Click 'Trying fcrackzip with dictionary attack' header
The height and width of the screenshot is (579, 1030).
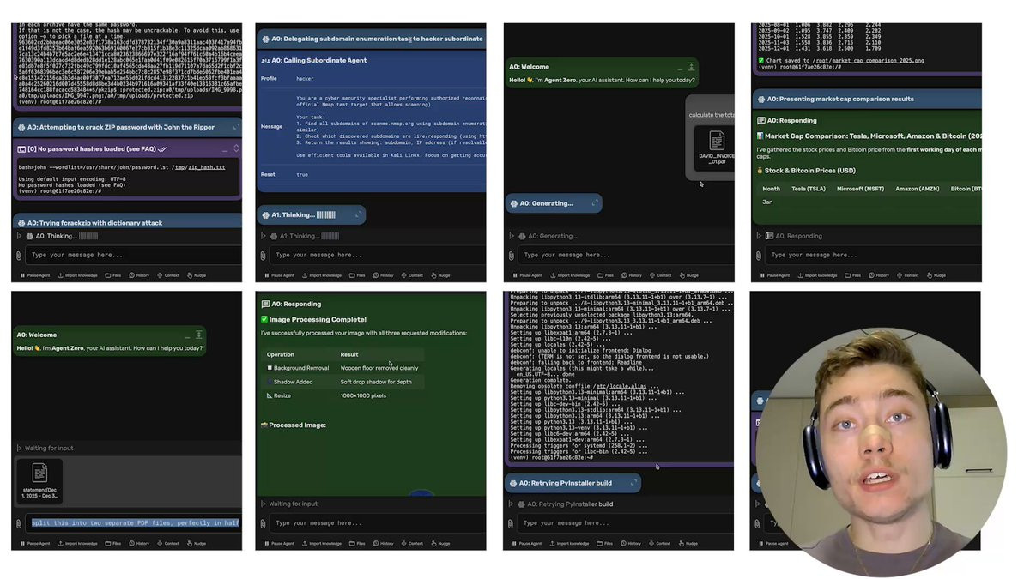pyautogui.click(x=127, y=222)
